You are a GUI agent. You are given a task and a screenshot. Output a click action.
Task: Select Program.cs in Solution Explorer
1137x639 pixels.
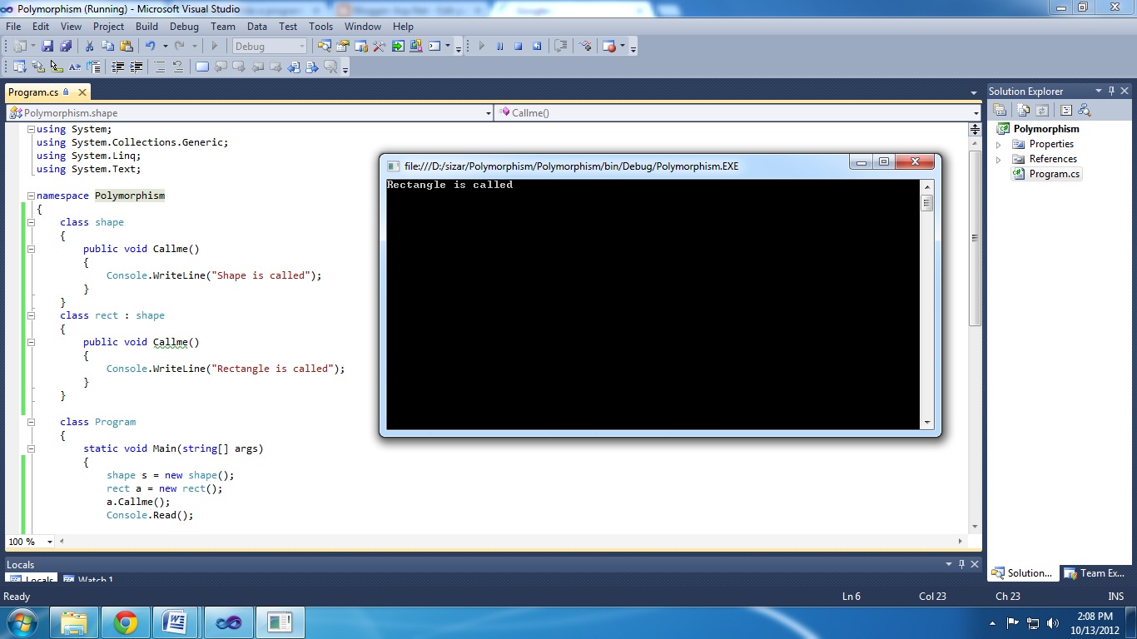(1047, 174)
